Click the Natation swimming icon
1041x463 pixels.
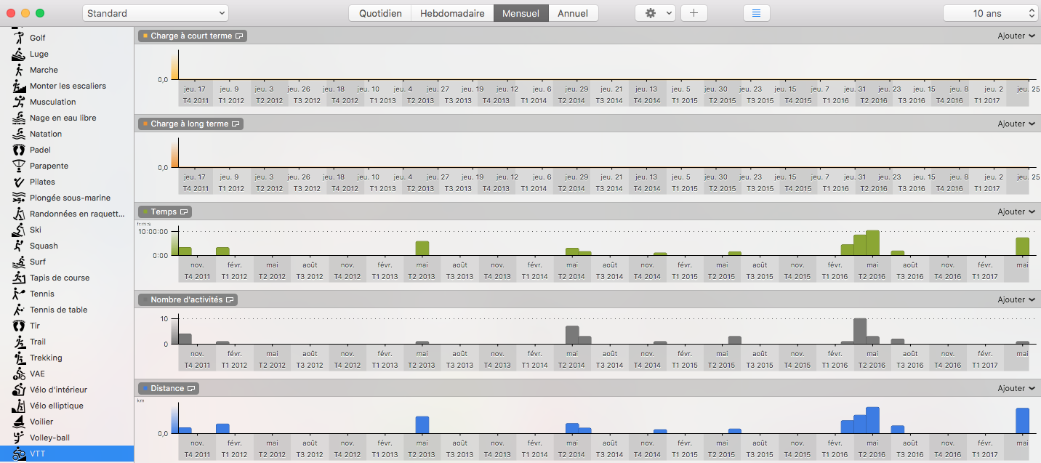[19, 134]
